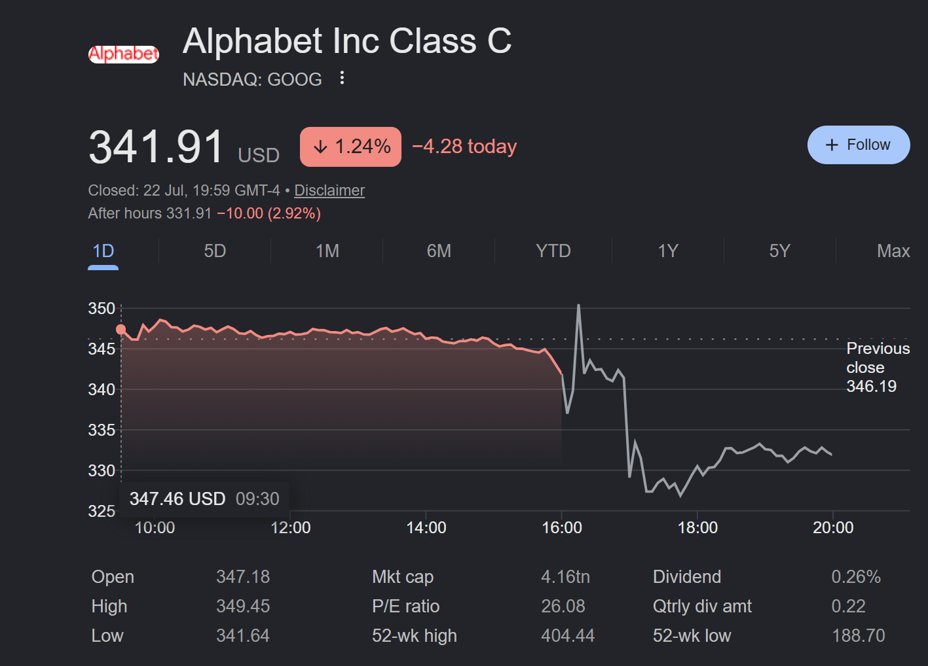The height and width of the screenshot is (666, 928).
Task: Show the 1M price chart
Action: coord(327,251)
